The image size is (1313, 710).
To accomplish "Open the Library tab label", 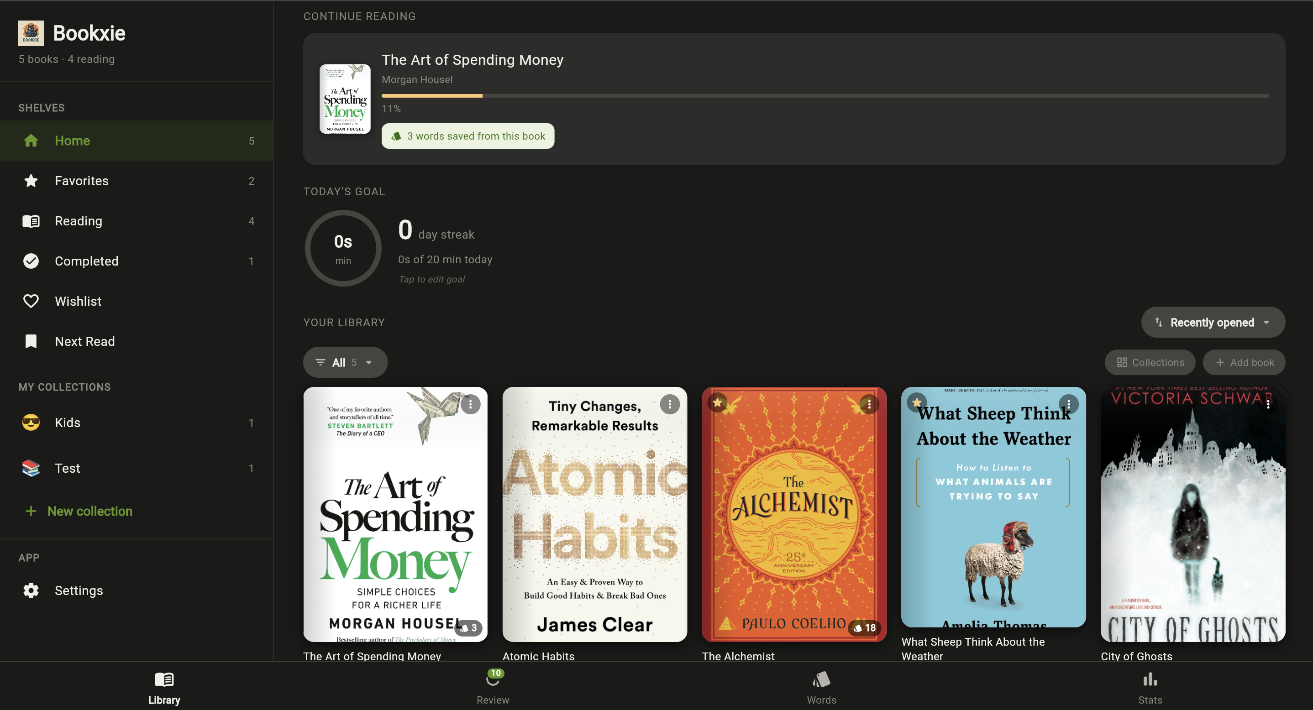I will click(164, 700).
